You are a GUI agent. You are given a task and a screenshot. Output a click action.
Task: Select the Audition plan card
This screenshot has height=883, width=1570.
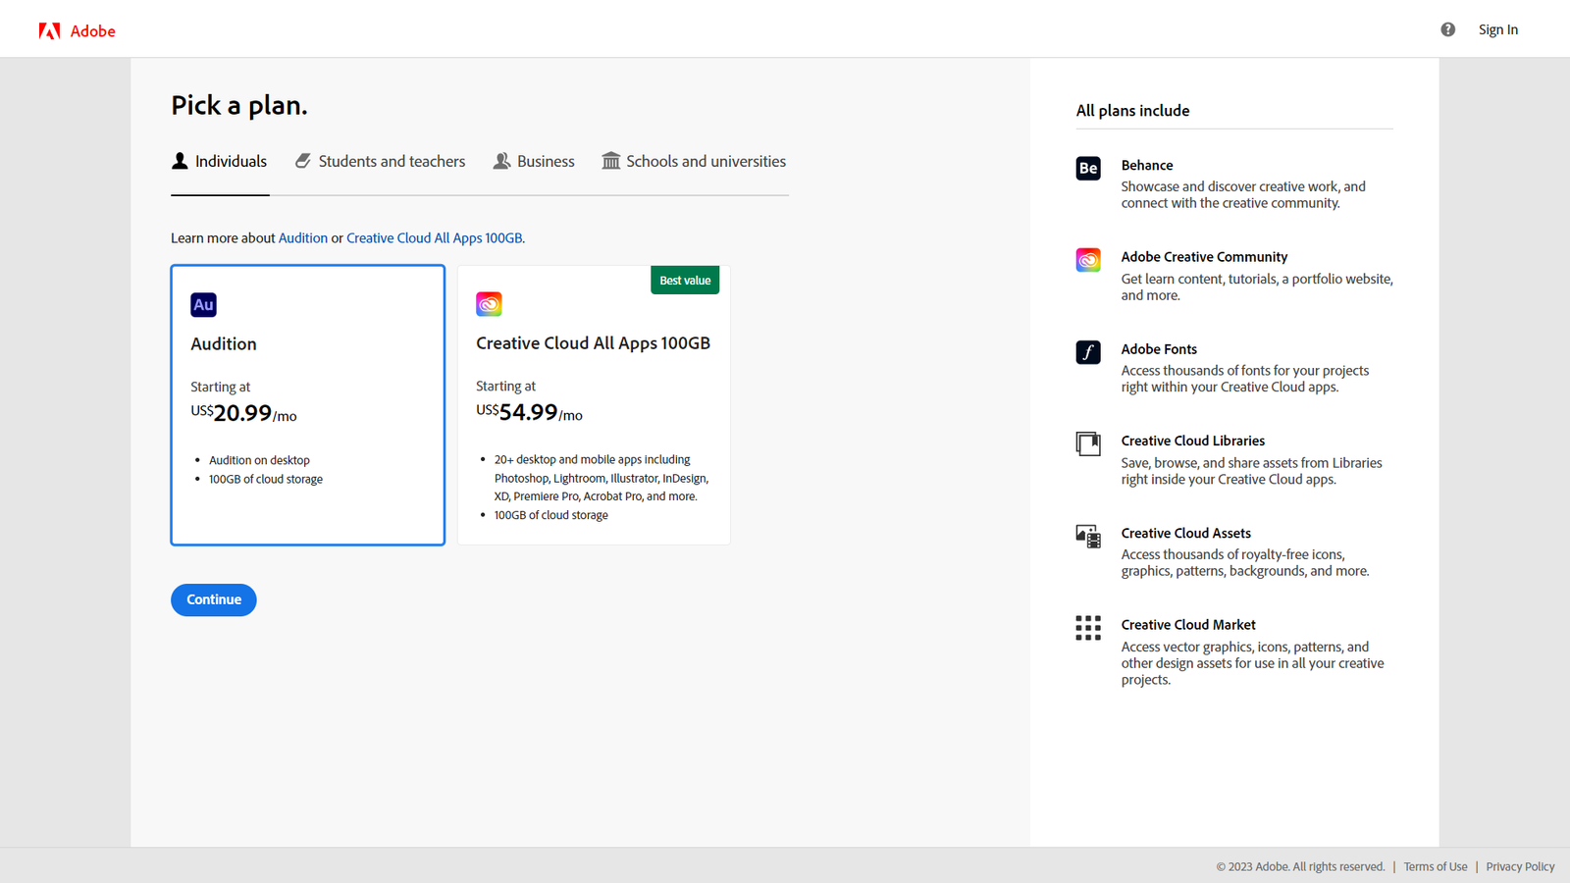(308, 405)
